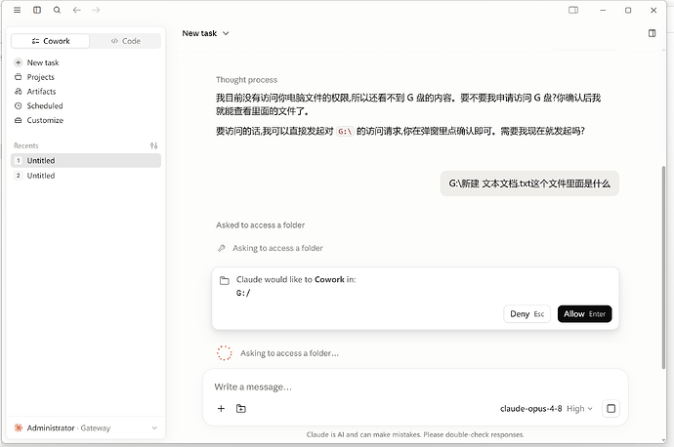This screenshot has width=674, height=447.
Task: Open side panel icon beside New task header
Action: click(653, 33)
